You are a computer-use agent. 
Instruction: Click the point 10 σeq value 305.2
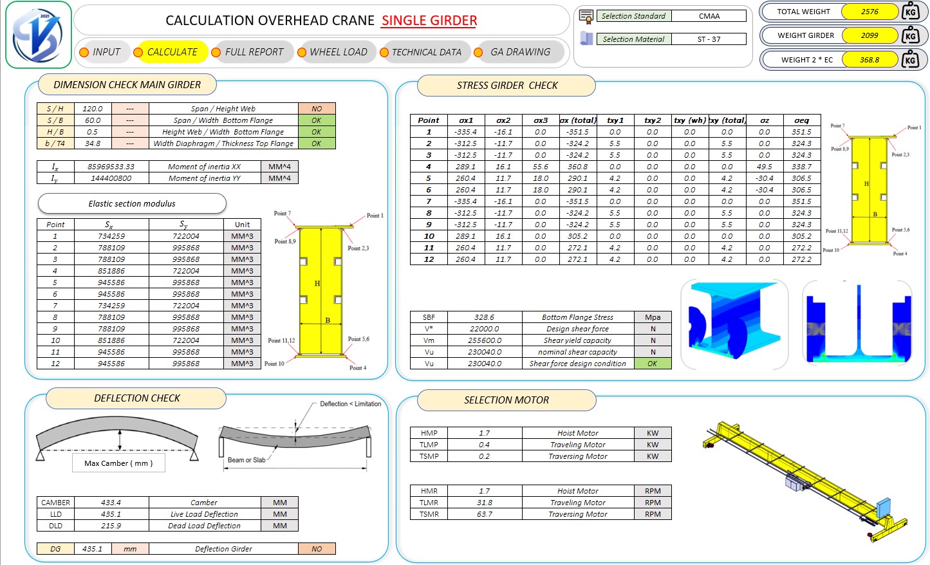point(802,236)
